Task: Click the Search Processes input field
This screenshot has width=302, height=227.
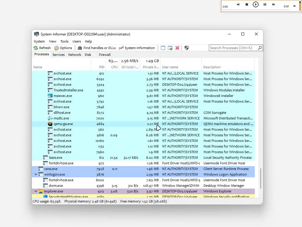Action: click(233, 48)
